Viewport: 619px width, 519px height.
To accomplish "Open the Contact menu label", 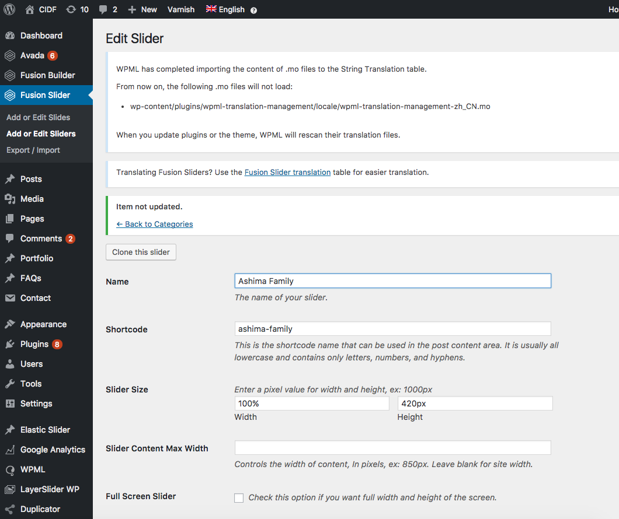I will (36, 298).
